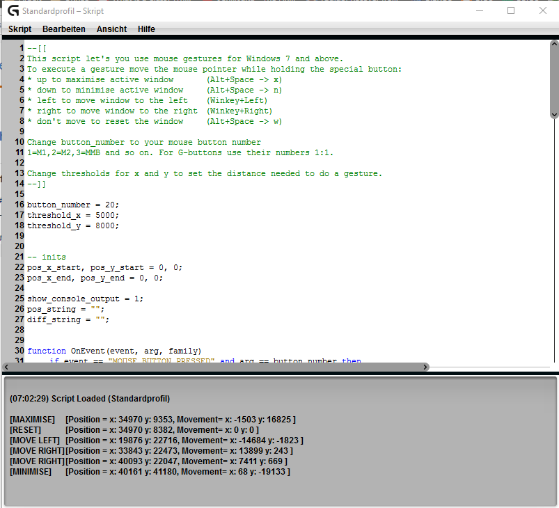Viewport: 559px width, 508px height.
Task: Click the line 'threshold_y = 8000;'
Action: pyautogui.click(x=72, y=225)
